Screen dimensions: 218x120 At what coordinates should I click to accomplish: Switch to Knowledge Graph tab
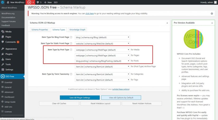click(x=77, y=30)
